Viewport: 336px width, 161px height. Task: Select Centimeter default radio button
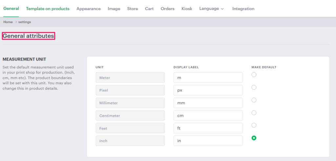point(254,113)
